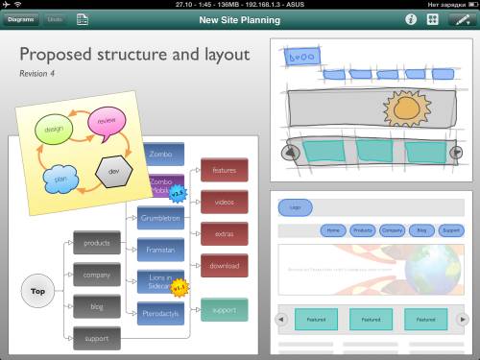
Task: Open the info inspector icon
Action: [411, 19]
